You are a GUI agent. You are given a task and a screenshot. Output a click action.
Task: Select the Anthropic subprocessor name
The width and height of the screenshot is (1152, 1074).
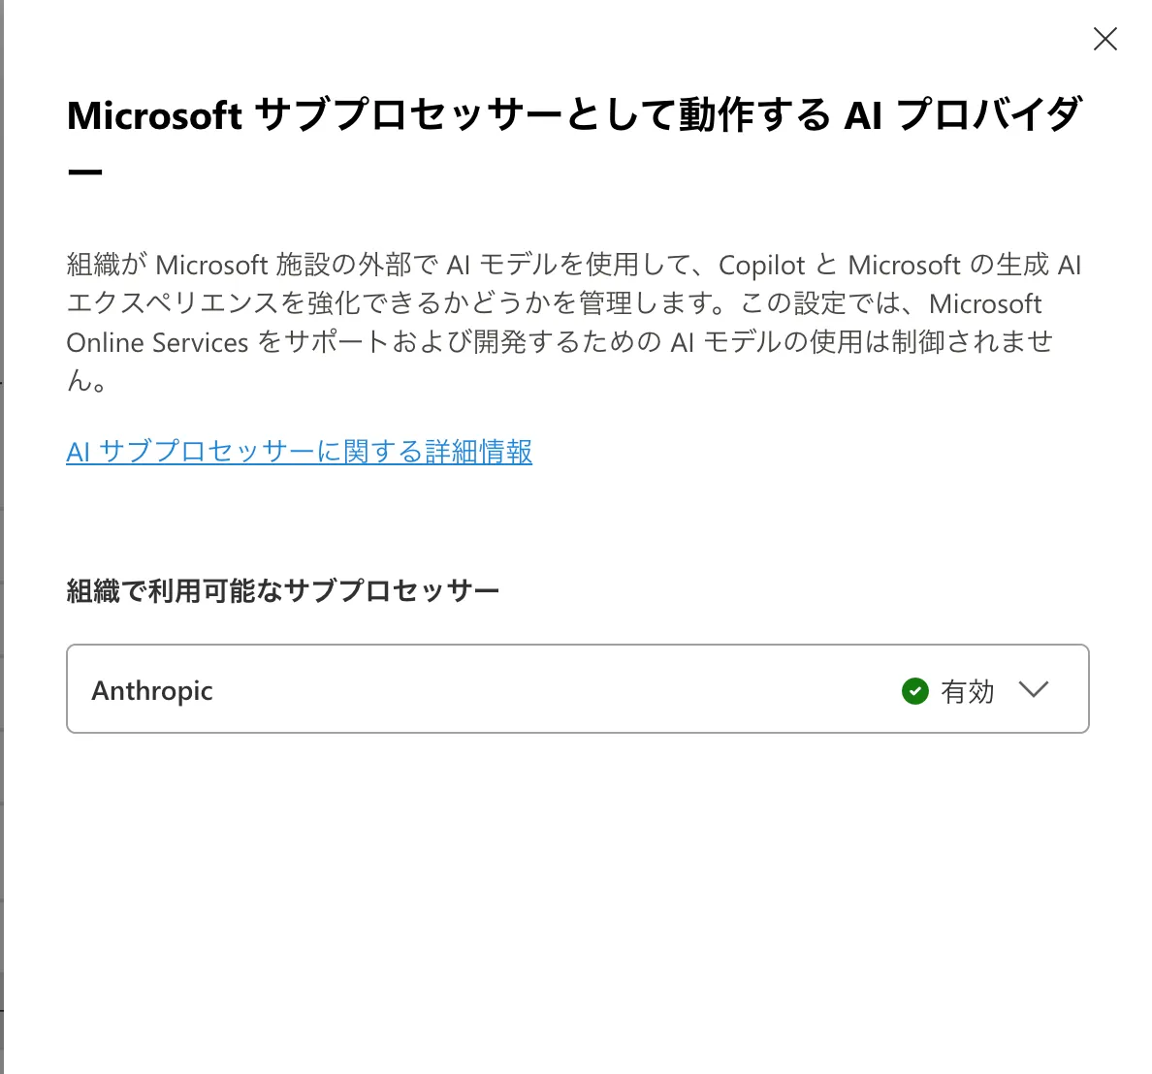point(152,690)
